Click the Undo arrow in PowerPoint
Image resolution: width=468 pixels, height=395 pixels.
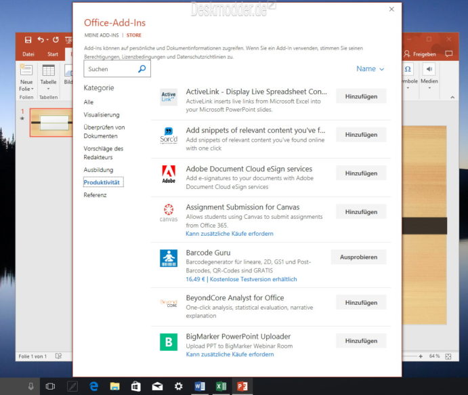tap(41, 40)
